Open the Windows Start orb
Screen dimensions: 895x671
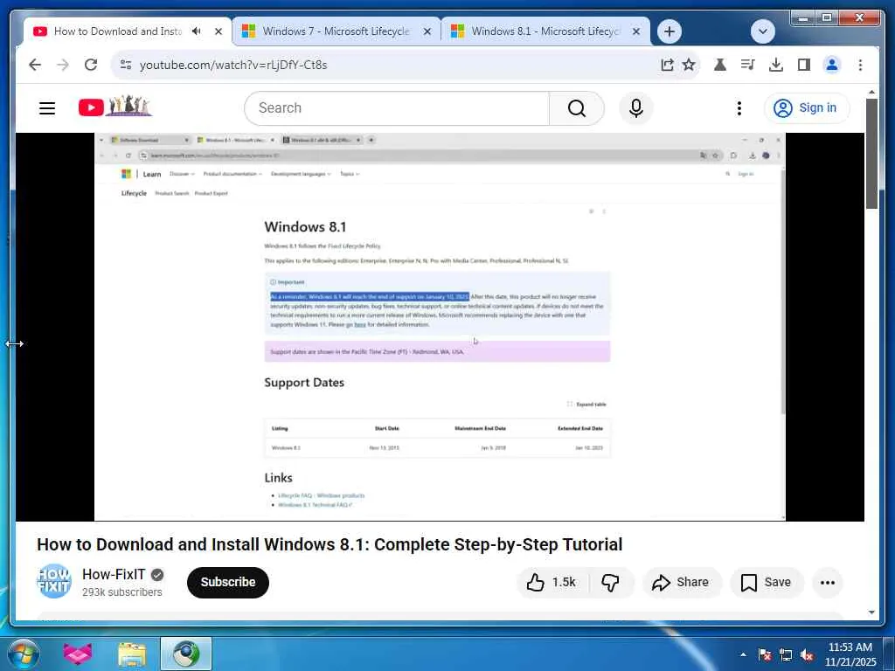(23, 654)
